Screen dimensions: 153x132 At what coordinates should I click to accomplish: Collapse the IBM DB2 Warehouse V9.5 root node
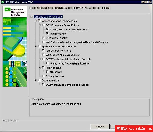click(32, 17)
